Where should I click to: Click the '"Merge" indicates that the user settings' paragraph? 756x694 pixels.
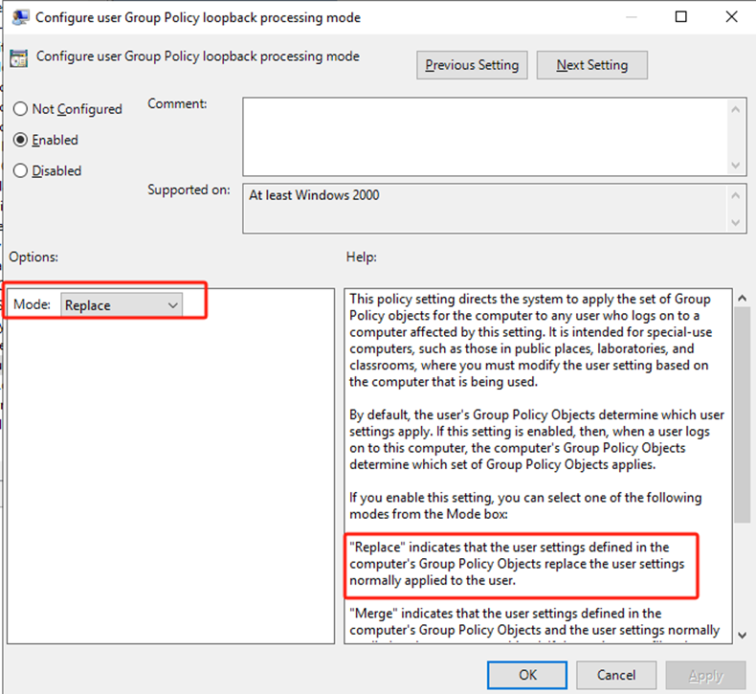click(x=534, y=625)
